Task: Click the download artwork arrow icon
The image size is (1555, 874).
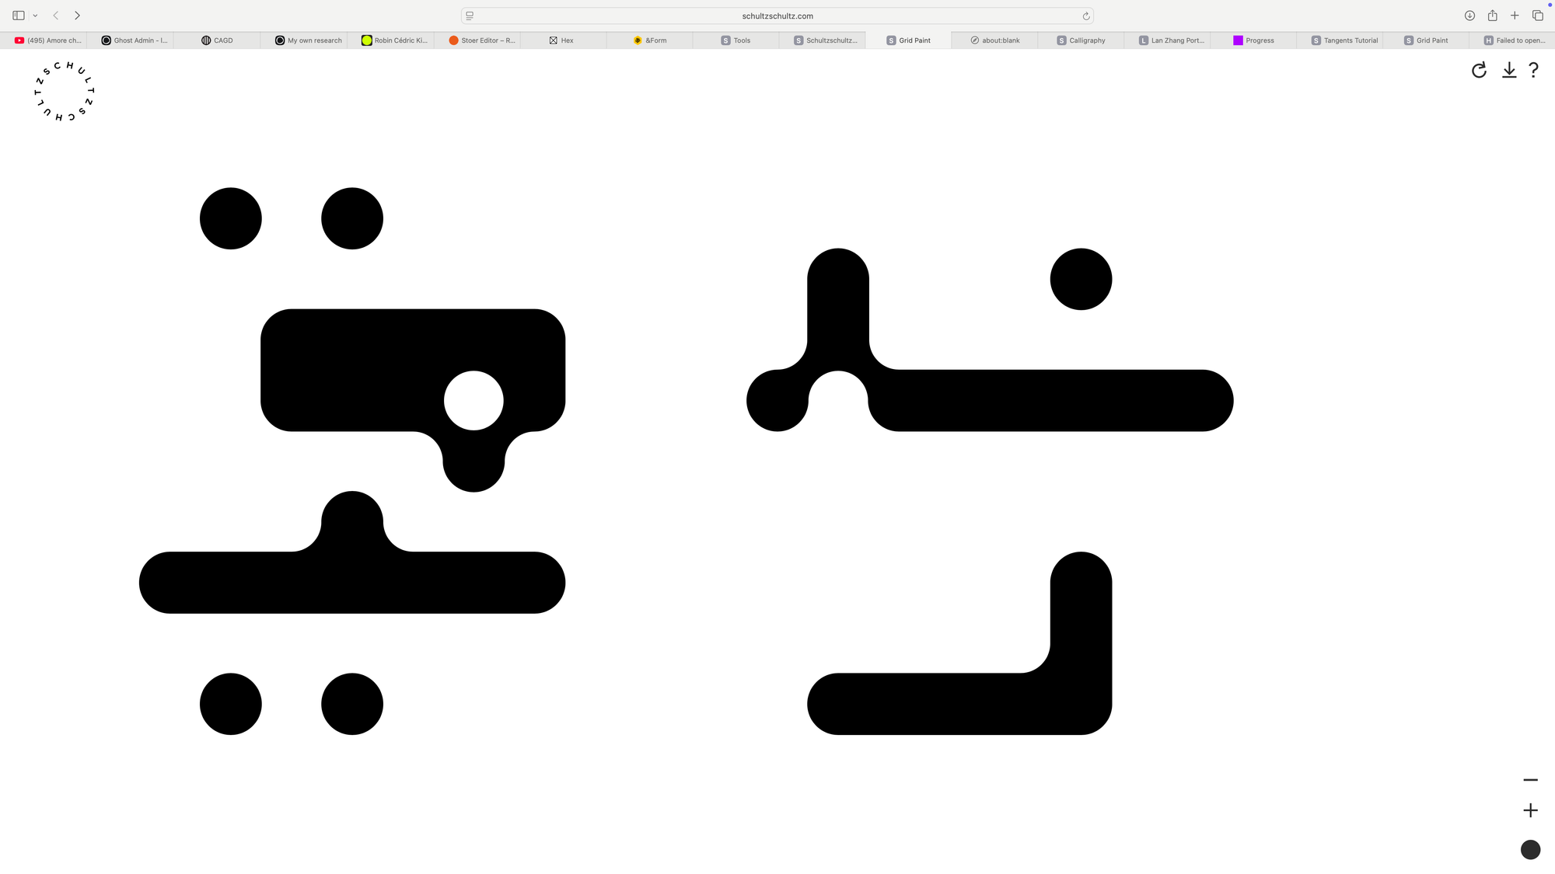Action: tap(1509, 71)
